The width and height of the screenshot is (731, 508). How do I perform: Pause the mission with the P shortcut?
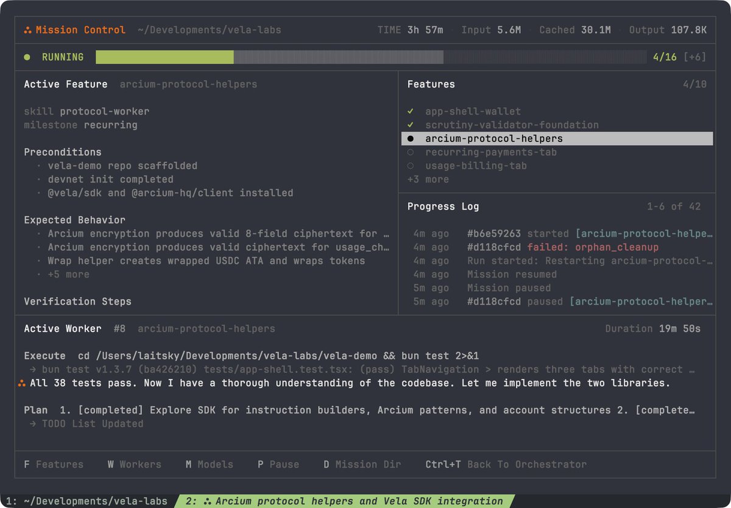point(278,464)
